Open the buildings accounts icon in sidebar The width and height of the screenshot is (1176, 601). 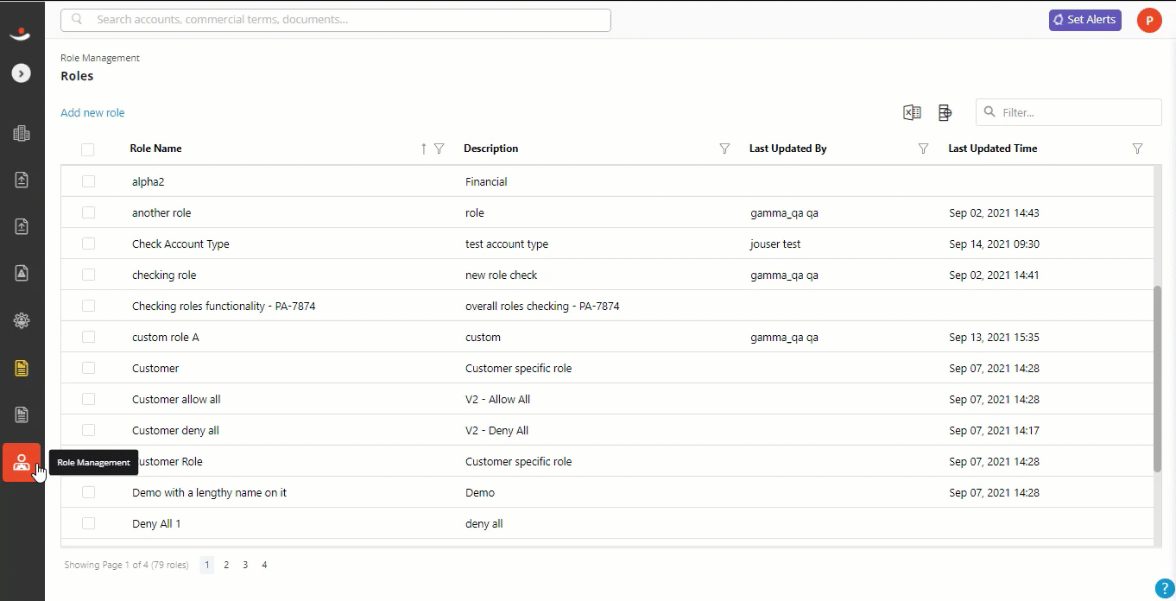(x=22, y=133)
